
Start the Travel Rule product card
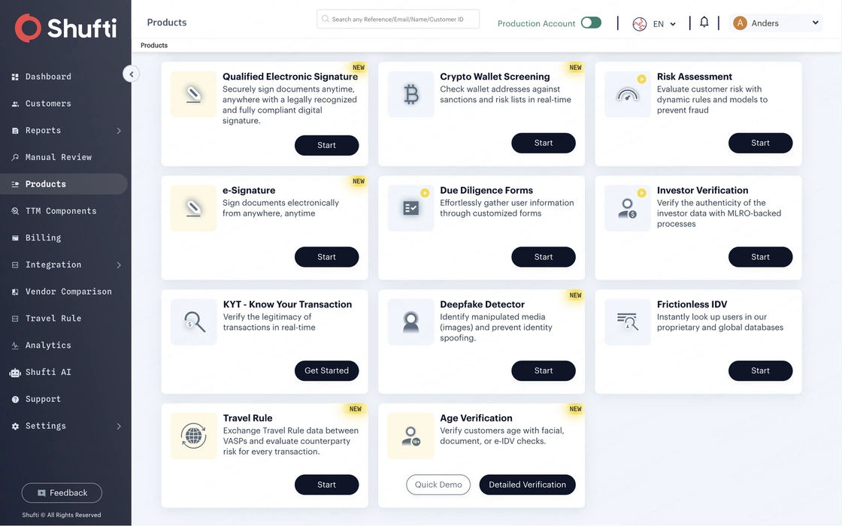[326, 485]
